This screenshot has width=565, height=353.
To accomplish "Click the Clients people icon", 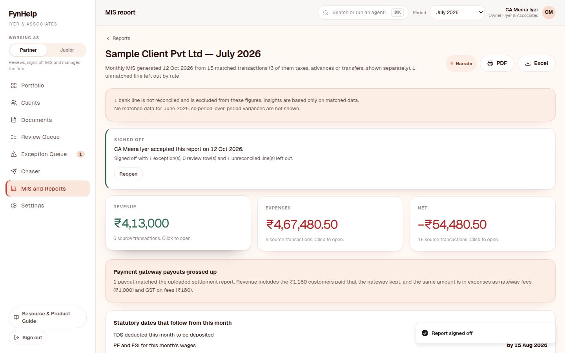I will 14,103.
